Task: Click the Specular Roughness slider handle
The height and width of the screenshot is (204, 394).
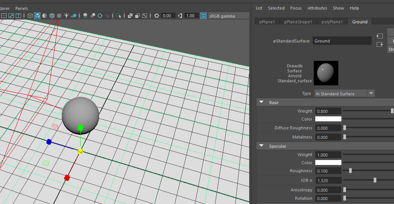Action: click(x=350, y=171)
